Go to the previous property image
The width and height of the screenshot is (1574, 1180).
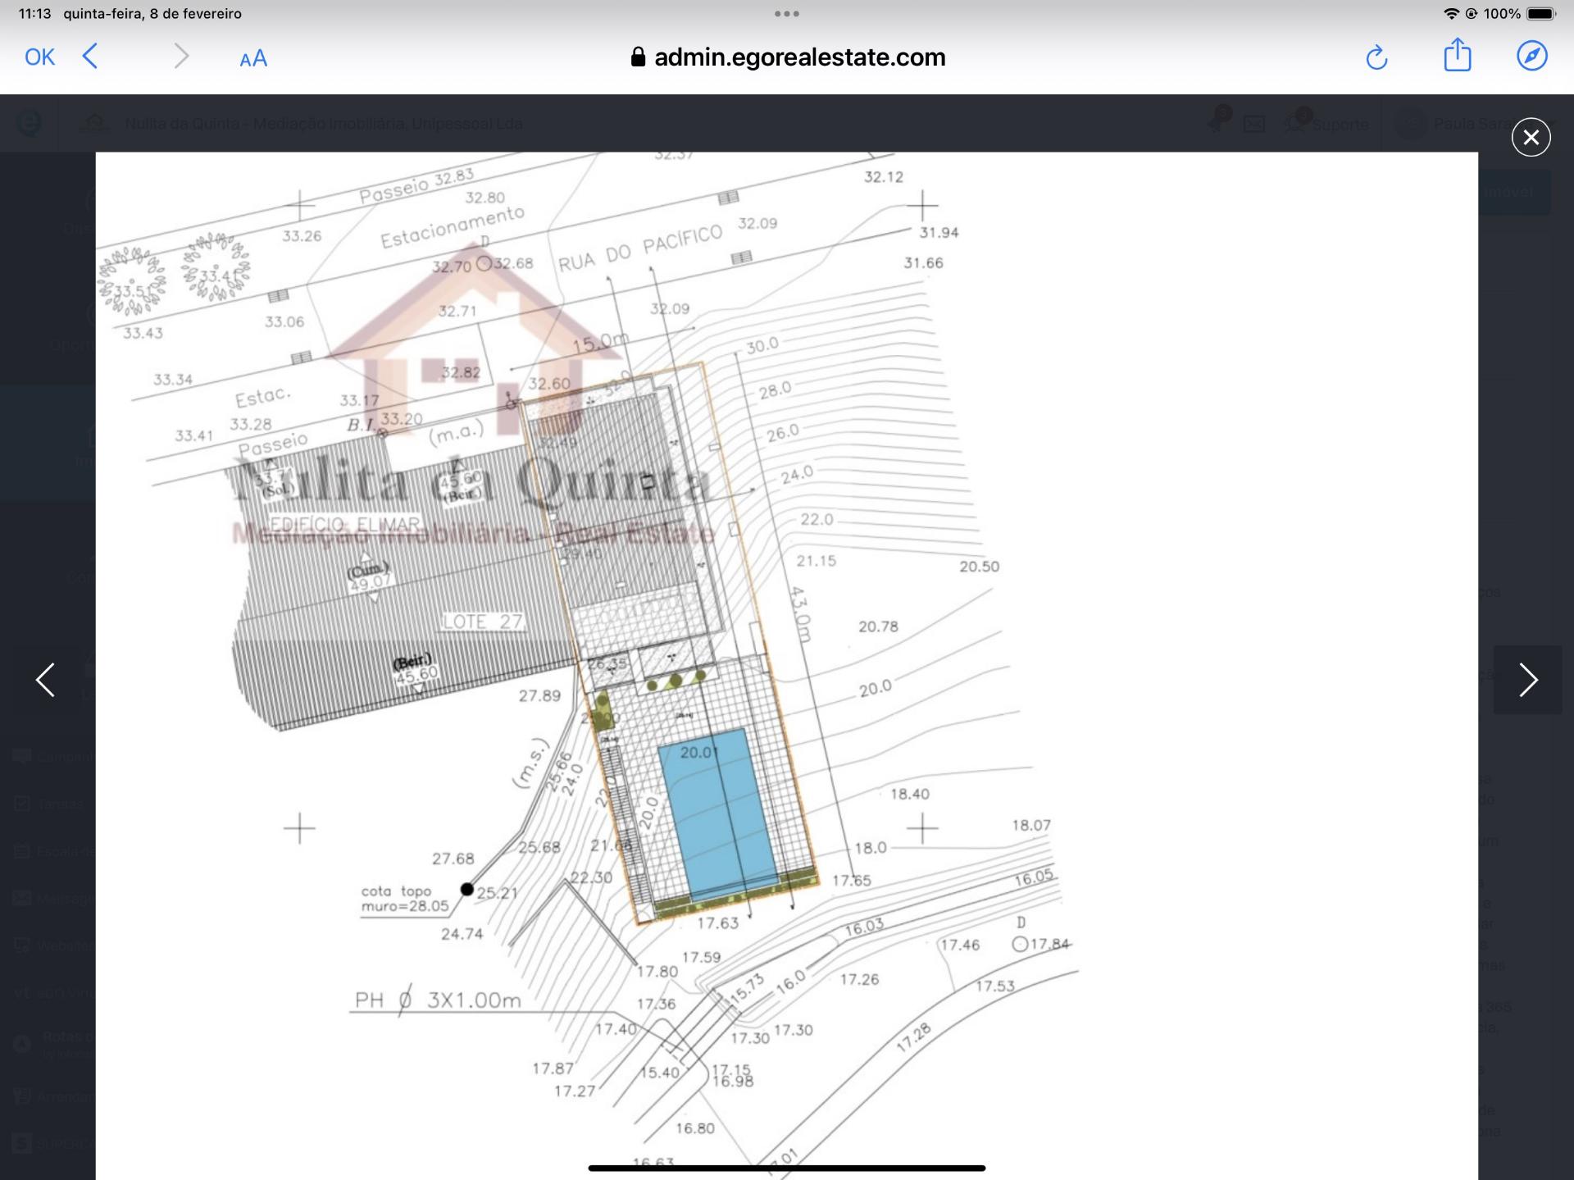[46, 680]
